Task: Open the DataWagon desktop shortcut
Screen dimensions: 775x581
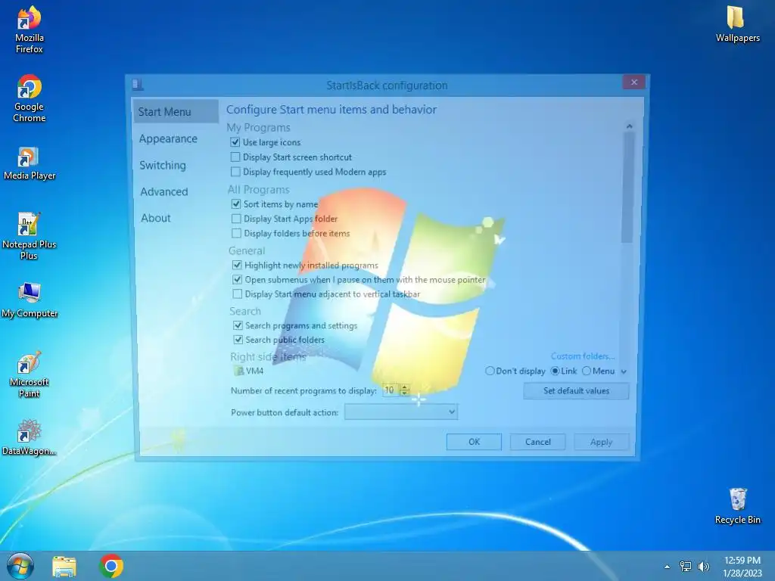Action: pyautogui.click(x=30, y=437)
